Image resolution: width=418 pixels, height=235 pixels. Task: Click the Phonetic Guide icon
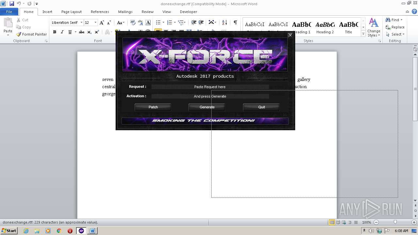point(140,23)
